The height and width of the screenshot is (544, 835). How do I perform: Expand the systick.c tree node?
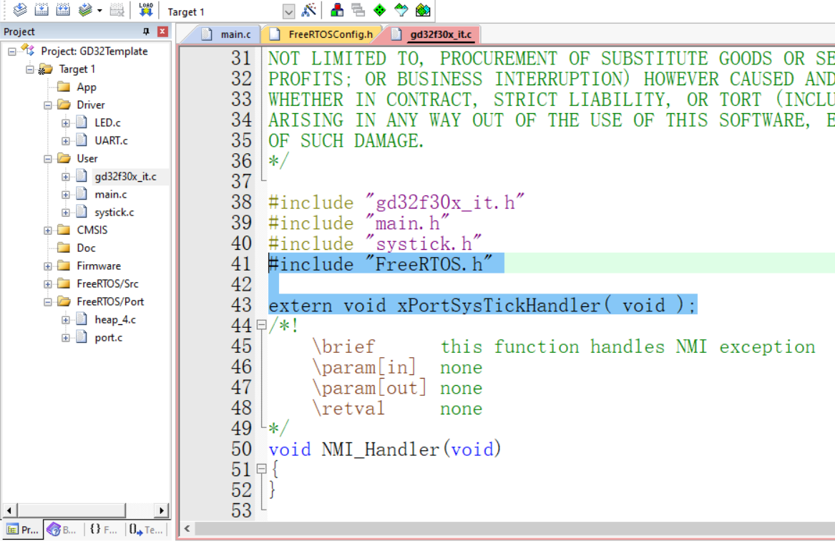(66, 213)
